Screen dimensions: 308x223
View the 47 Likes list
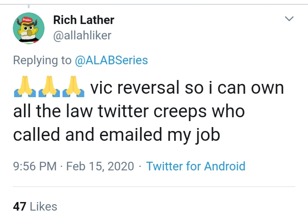[x=35, y=206]
